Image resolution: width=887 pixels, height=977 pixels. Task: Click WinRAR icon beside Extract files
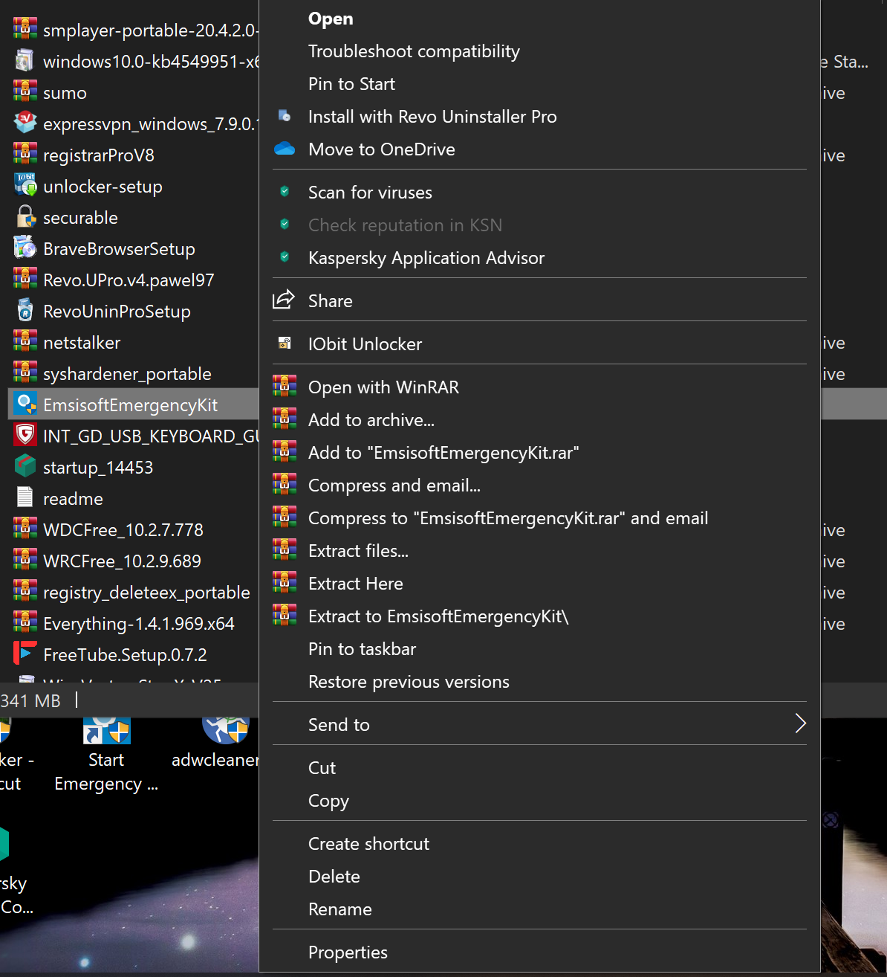(x=285, y=550)
